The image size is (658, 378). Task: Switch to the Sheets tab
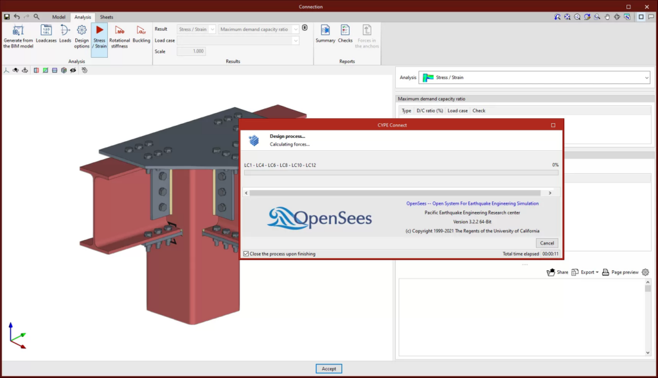[x=107, y=17]
